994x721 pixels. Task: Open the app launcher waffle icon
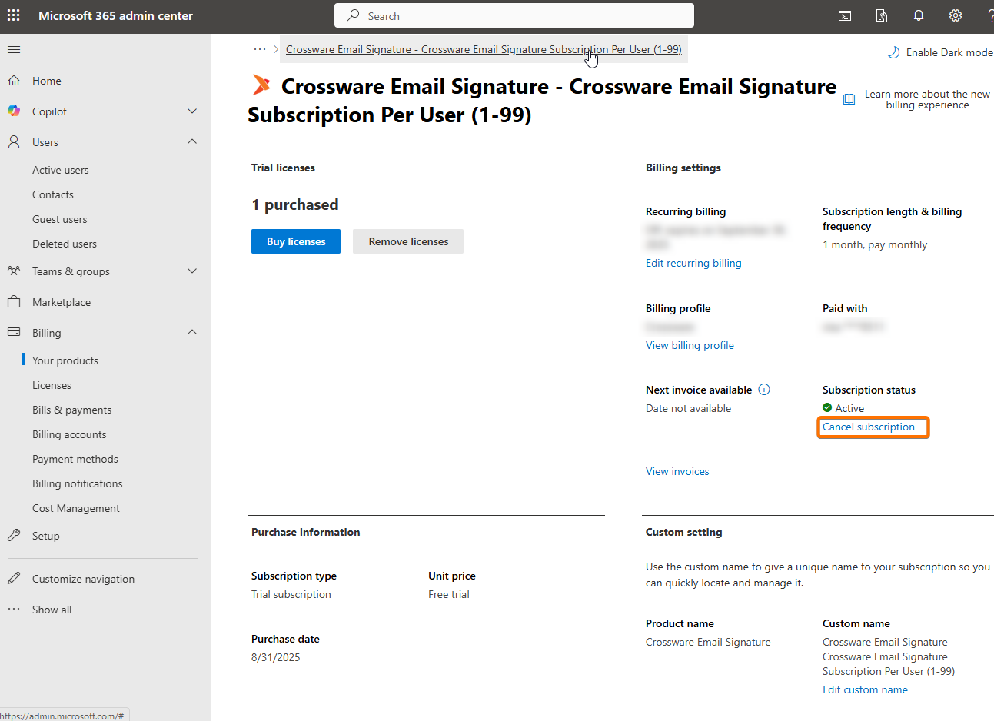click(14, 15)
